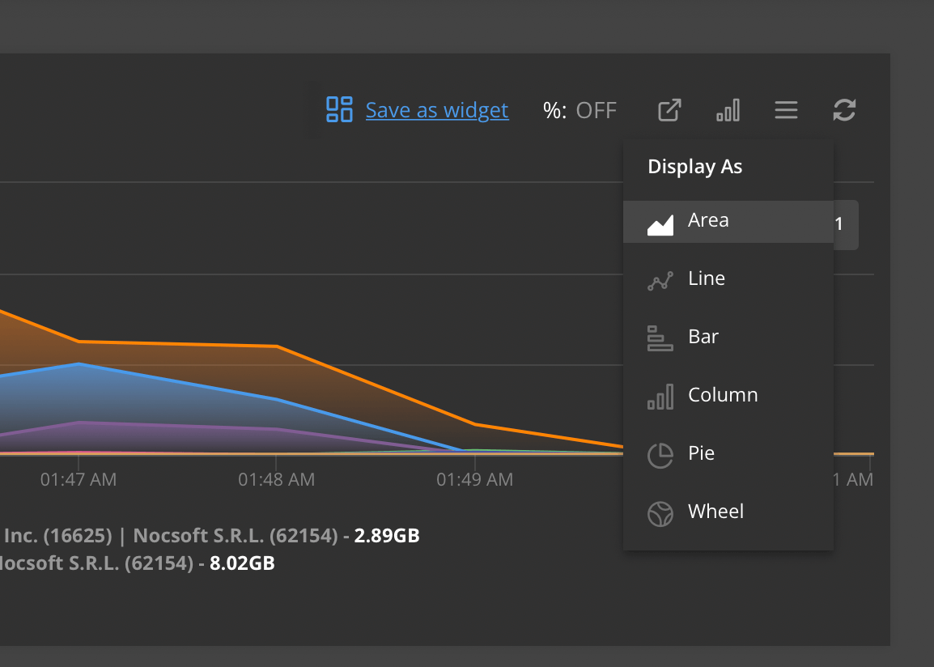The height and width of the screenshot is (667, 934).
Task: Click blue line peak at 01:47 AM
Action: 79,364
